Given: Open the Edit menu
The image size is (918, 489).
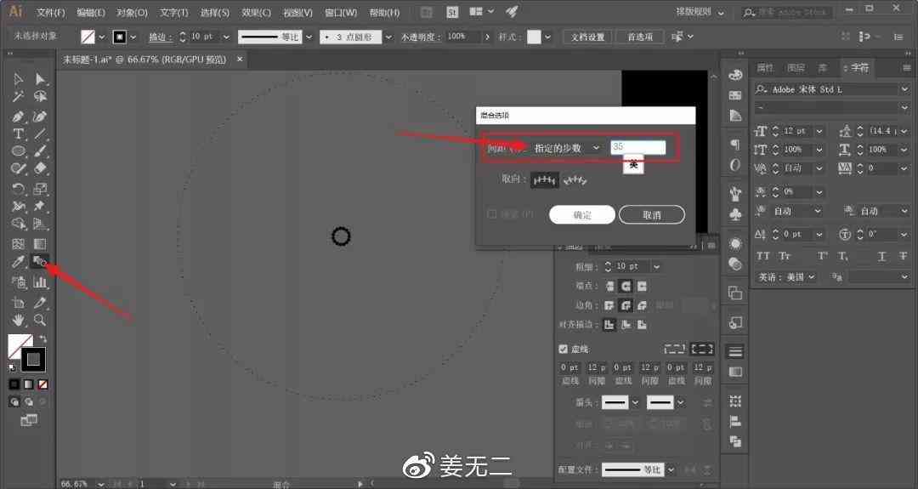Looking at the screenshot, I should click(91, 12).
